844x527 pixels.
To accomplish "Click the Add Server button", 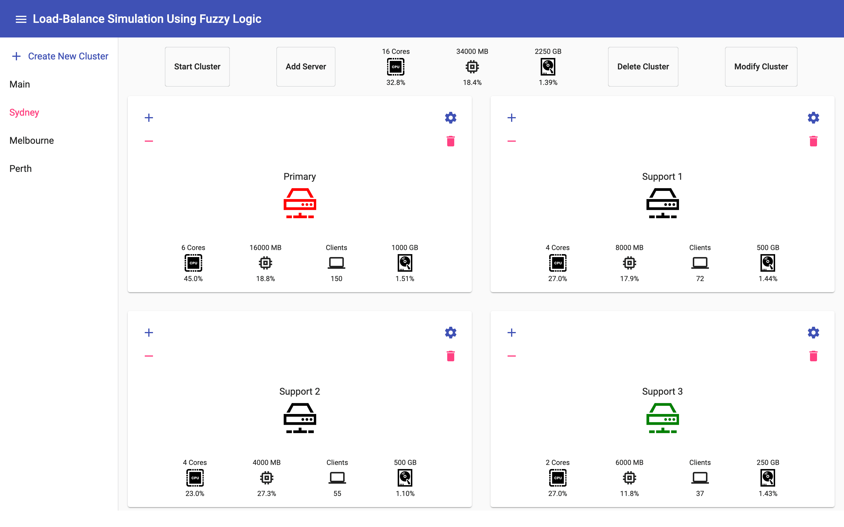I will point(306,66).
